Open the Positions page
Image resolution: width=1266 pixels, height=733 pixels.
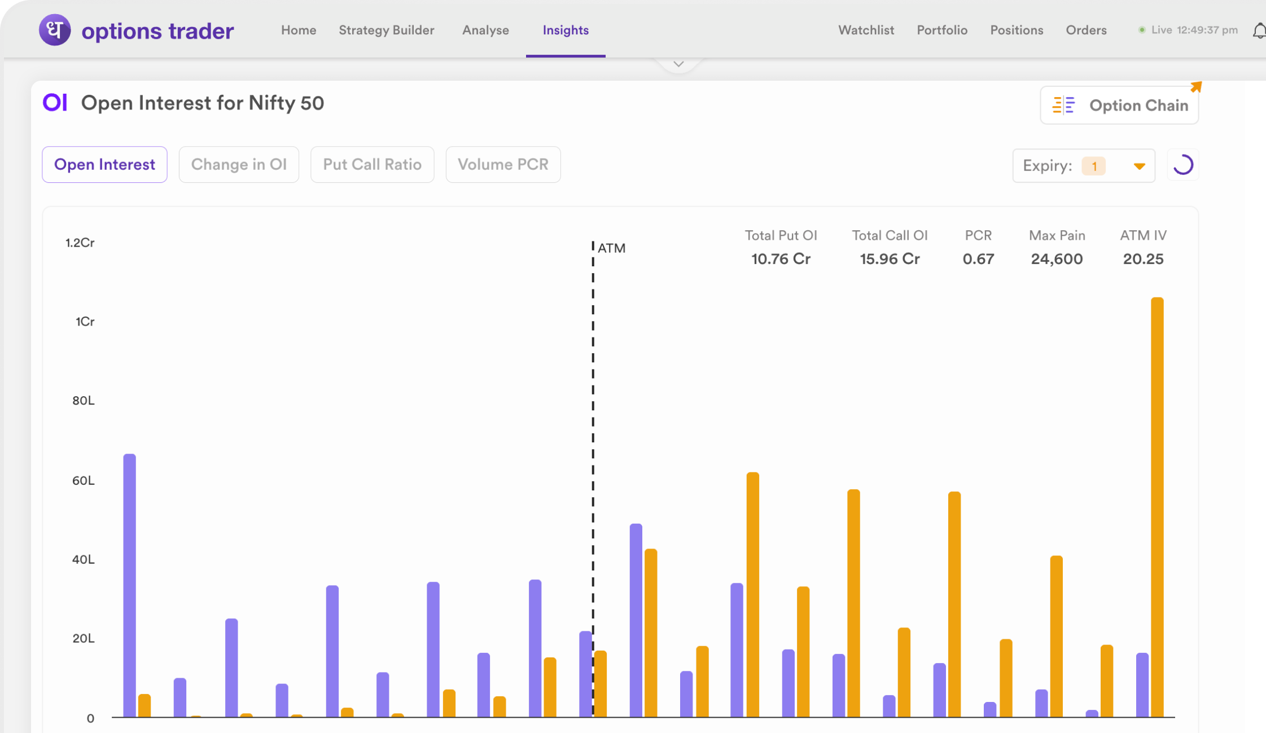click(1017, 30)
